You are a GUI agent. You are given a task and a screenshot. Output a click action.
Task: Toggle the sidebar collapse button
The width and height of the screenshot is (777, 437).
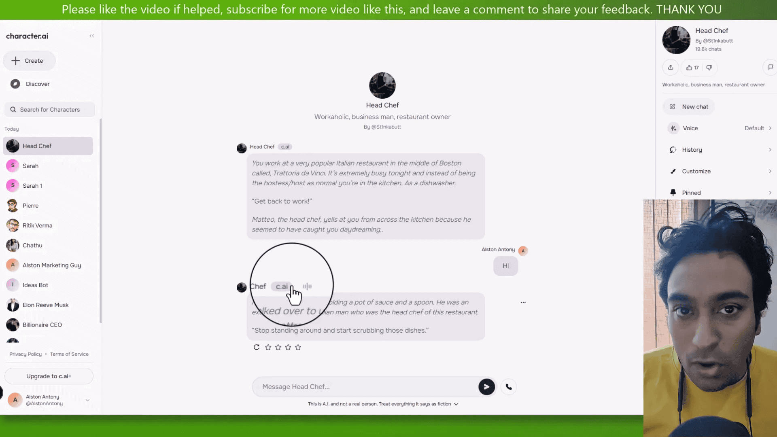92,36
